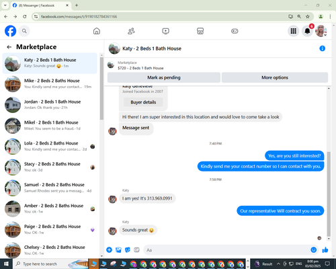Viewport: 336px width, 269px height.
Task: Open the Marketplace storefront icon
Action: coord(200,31)
